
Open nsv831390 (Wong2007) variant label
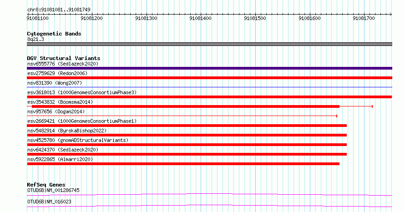pyautogui.click(x=55, y=83)
